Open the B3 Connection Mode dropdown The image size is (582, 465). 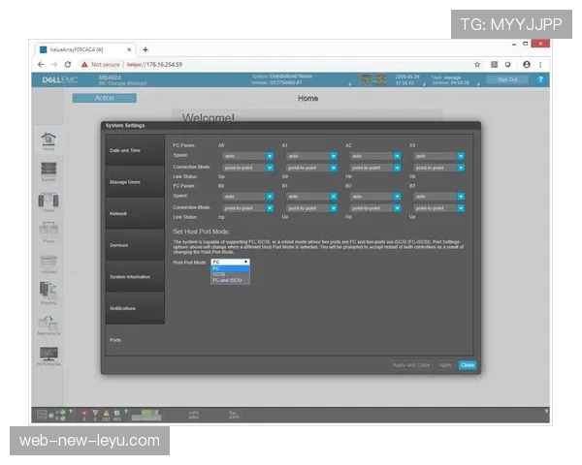point(439,208)
